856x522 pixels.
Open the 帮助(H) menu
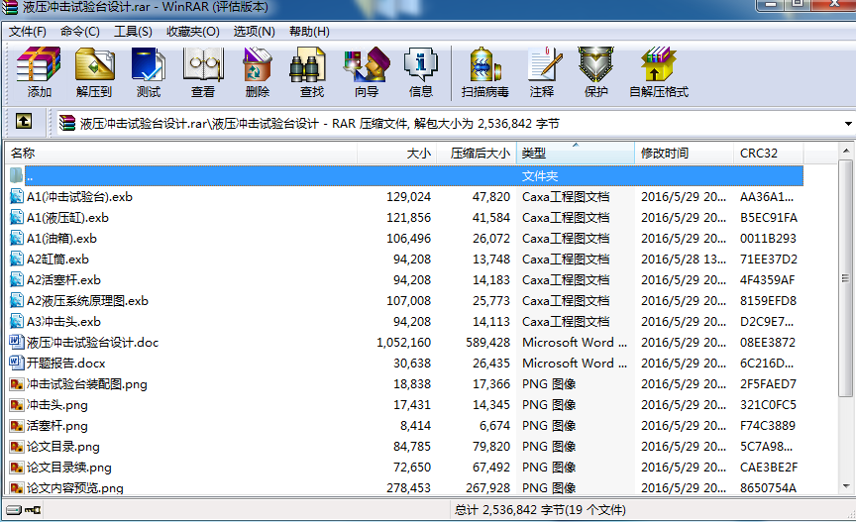click(x=309, y=32)
